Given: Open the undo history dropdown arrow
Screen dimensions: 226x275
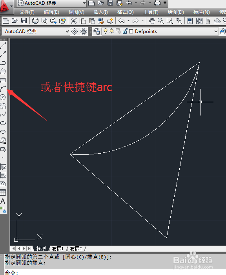Looking at the screenshot, I should pos(136,3).
